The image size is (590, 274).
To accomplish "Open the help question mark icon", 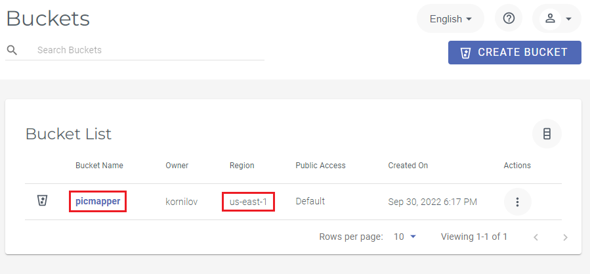I will tap(509, 18).
